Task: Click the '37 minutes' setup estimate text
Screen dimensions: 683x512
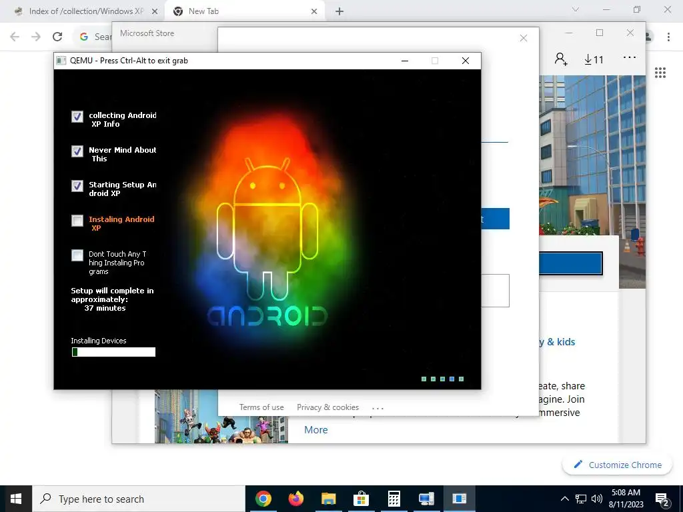Action: pyautogui.click(x=105, y=308)
